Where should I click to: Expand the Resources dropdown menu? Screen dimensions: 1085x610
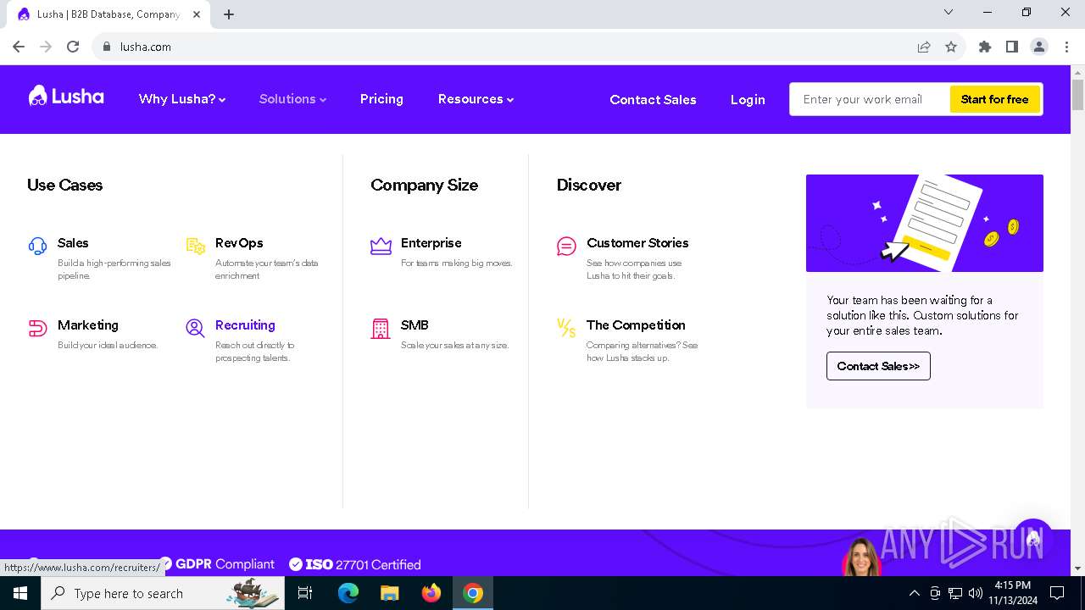coord(476,99)
